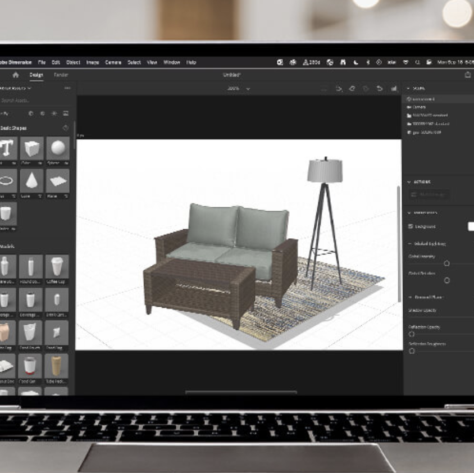Click the icon beside Basic Shapes header
This screenshot has height=473, width=474.
[x=65, y=128]
